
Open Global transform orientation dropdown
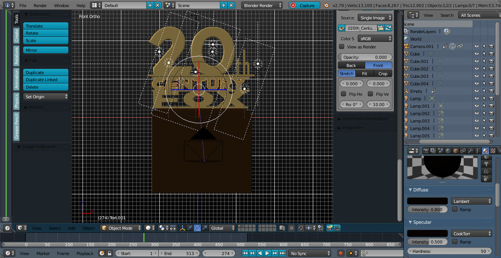tap(222, 228)
